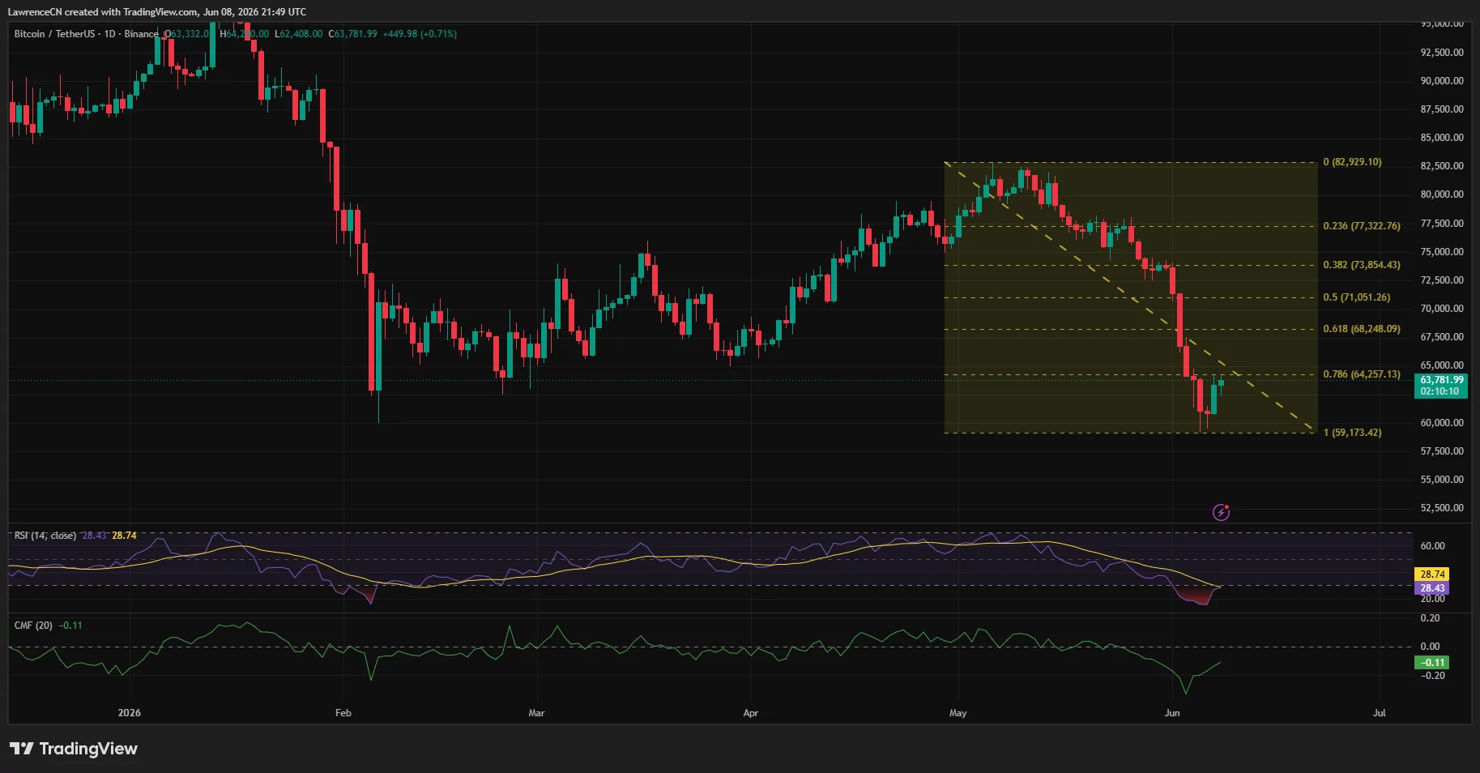Click the low value L62,408.00
1480x773 pixels.
[x=299, y=34]
